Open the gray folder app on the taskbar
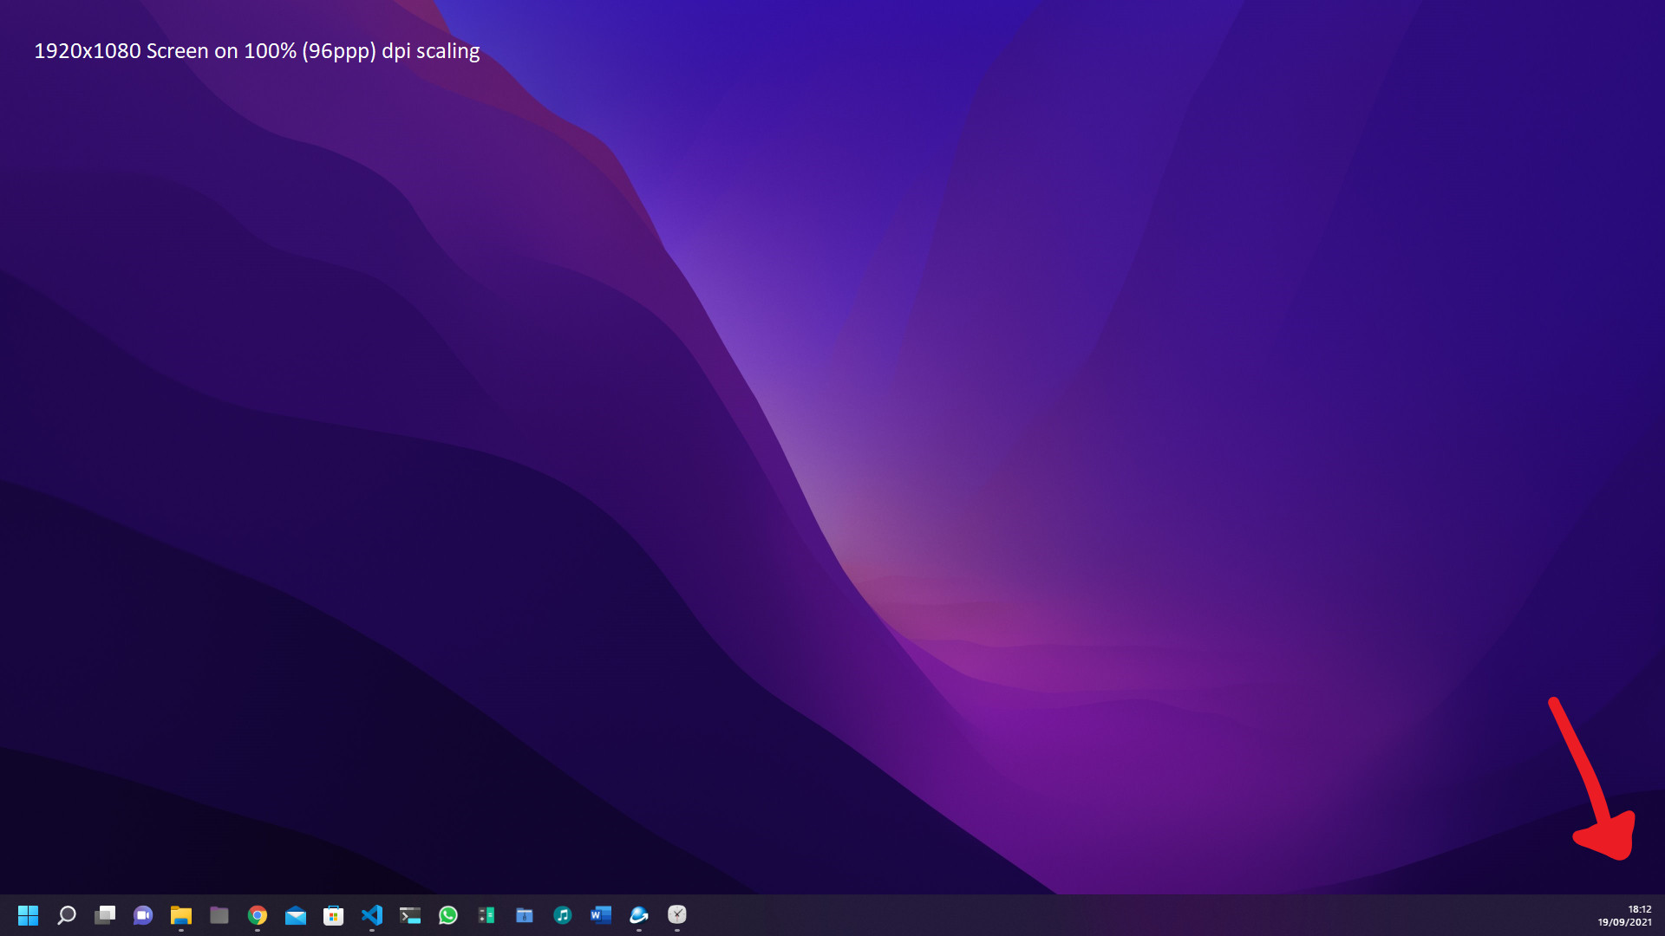The height and width of the screenshot is (936, 1665). (219, 915)
